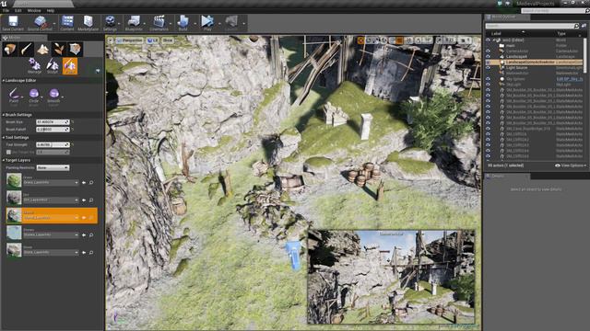The image size is (590, 331).
Task: Open the Window menu
Action: click(x=34, y=10)
